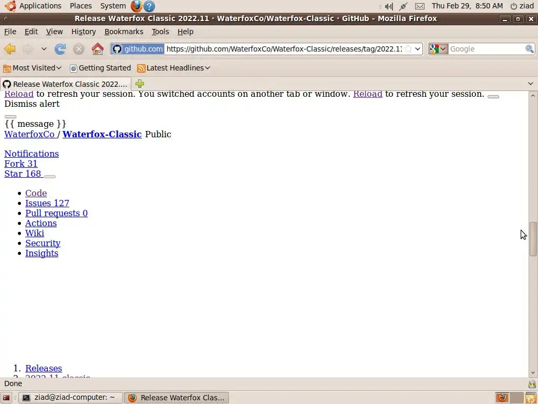
Task: Select the Release Waterfox Classic tab
Action: (65, 84)
